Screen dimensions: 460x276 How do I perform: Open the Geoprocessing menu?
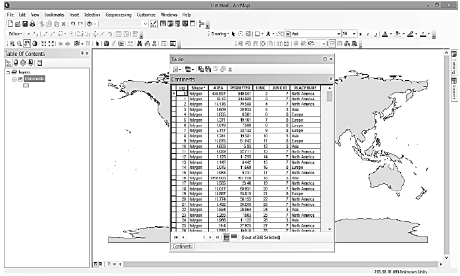119,14
